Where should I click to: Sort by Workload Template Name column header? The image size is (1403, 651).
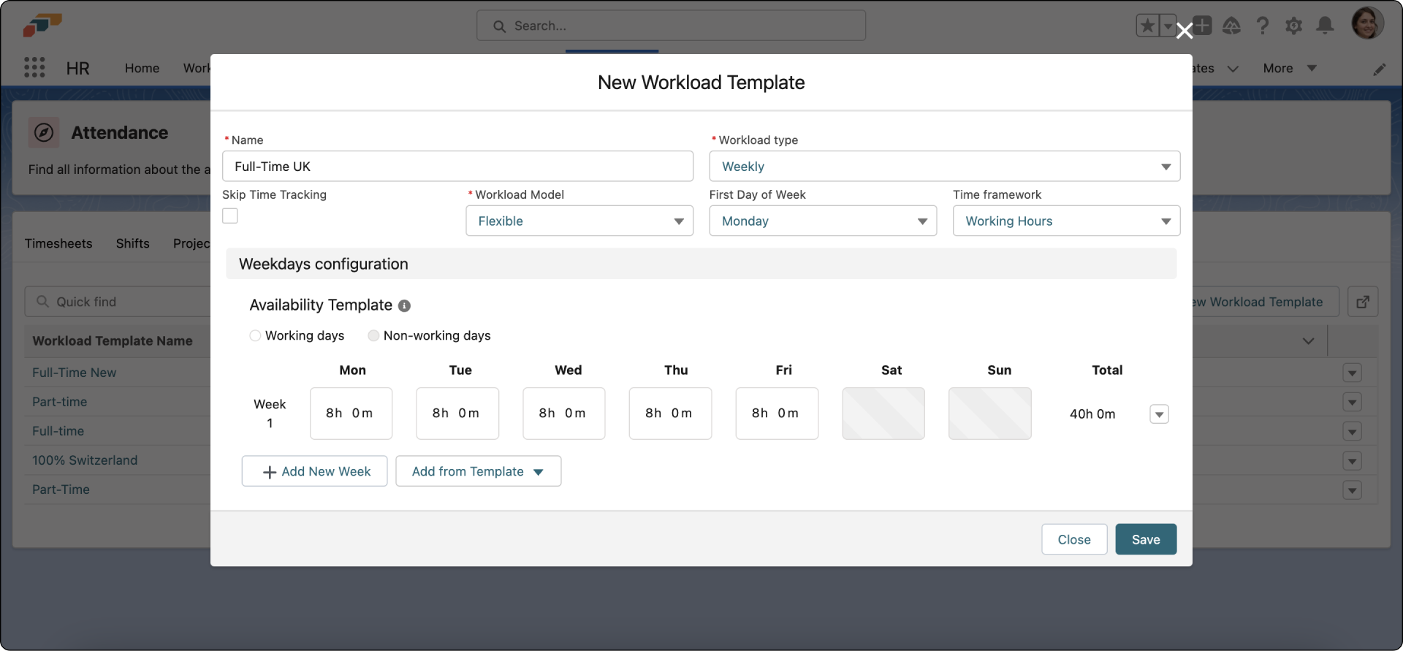click(112, 341)
